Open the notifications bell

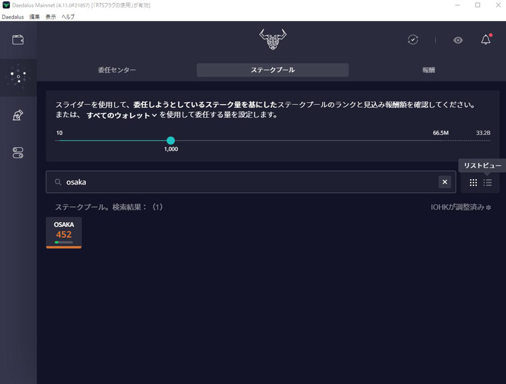point(486,39)
